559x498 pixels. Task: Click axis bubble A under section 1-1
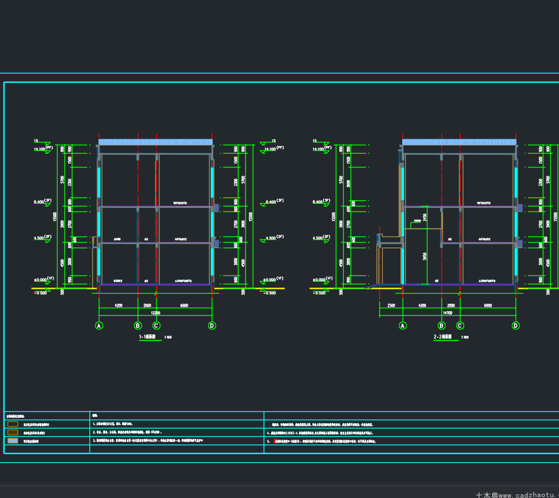[99, 326]
